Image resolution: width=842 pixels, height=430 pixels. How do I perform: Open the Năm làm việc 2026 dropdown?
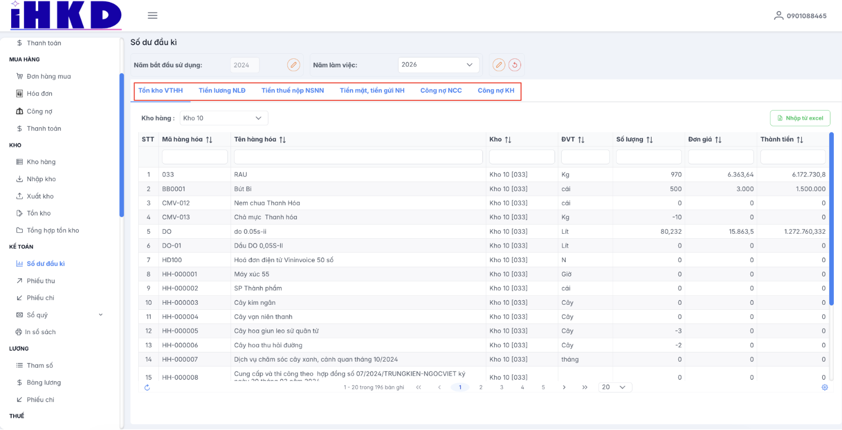438,65
